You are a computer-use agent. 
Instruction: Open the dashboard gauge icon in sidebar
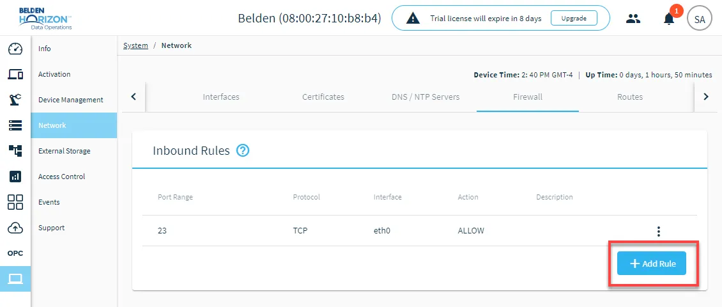pos(15,49)
